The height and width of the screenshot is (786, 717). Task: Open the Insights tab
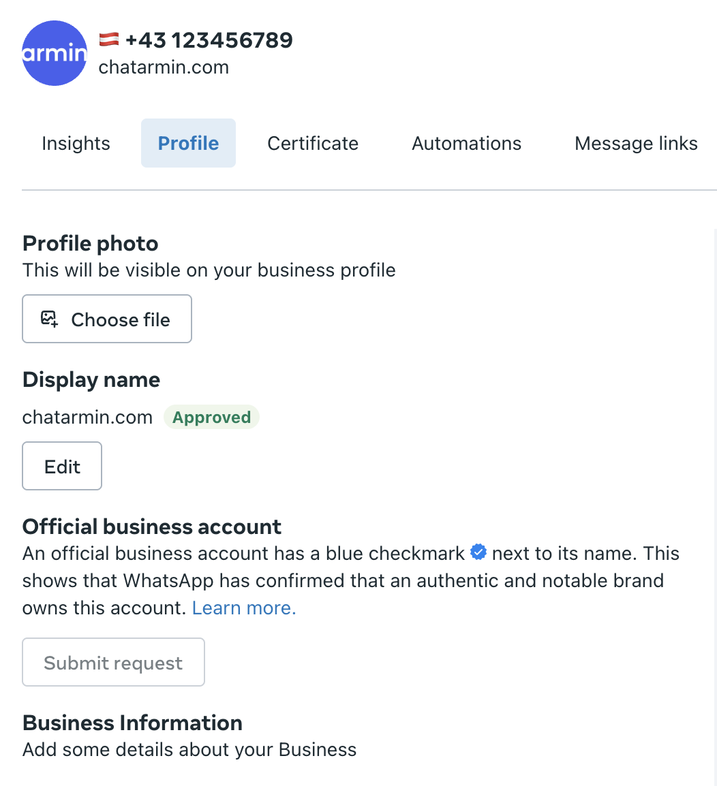click(x=76, y=143)
